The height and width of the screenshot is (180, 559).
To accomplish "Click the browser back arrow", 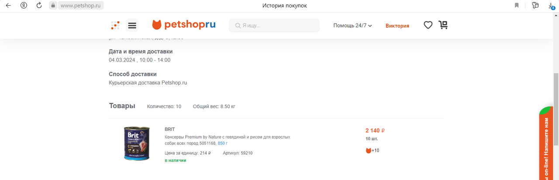I will tap(8, 5).
